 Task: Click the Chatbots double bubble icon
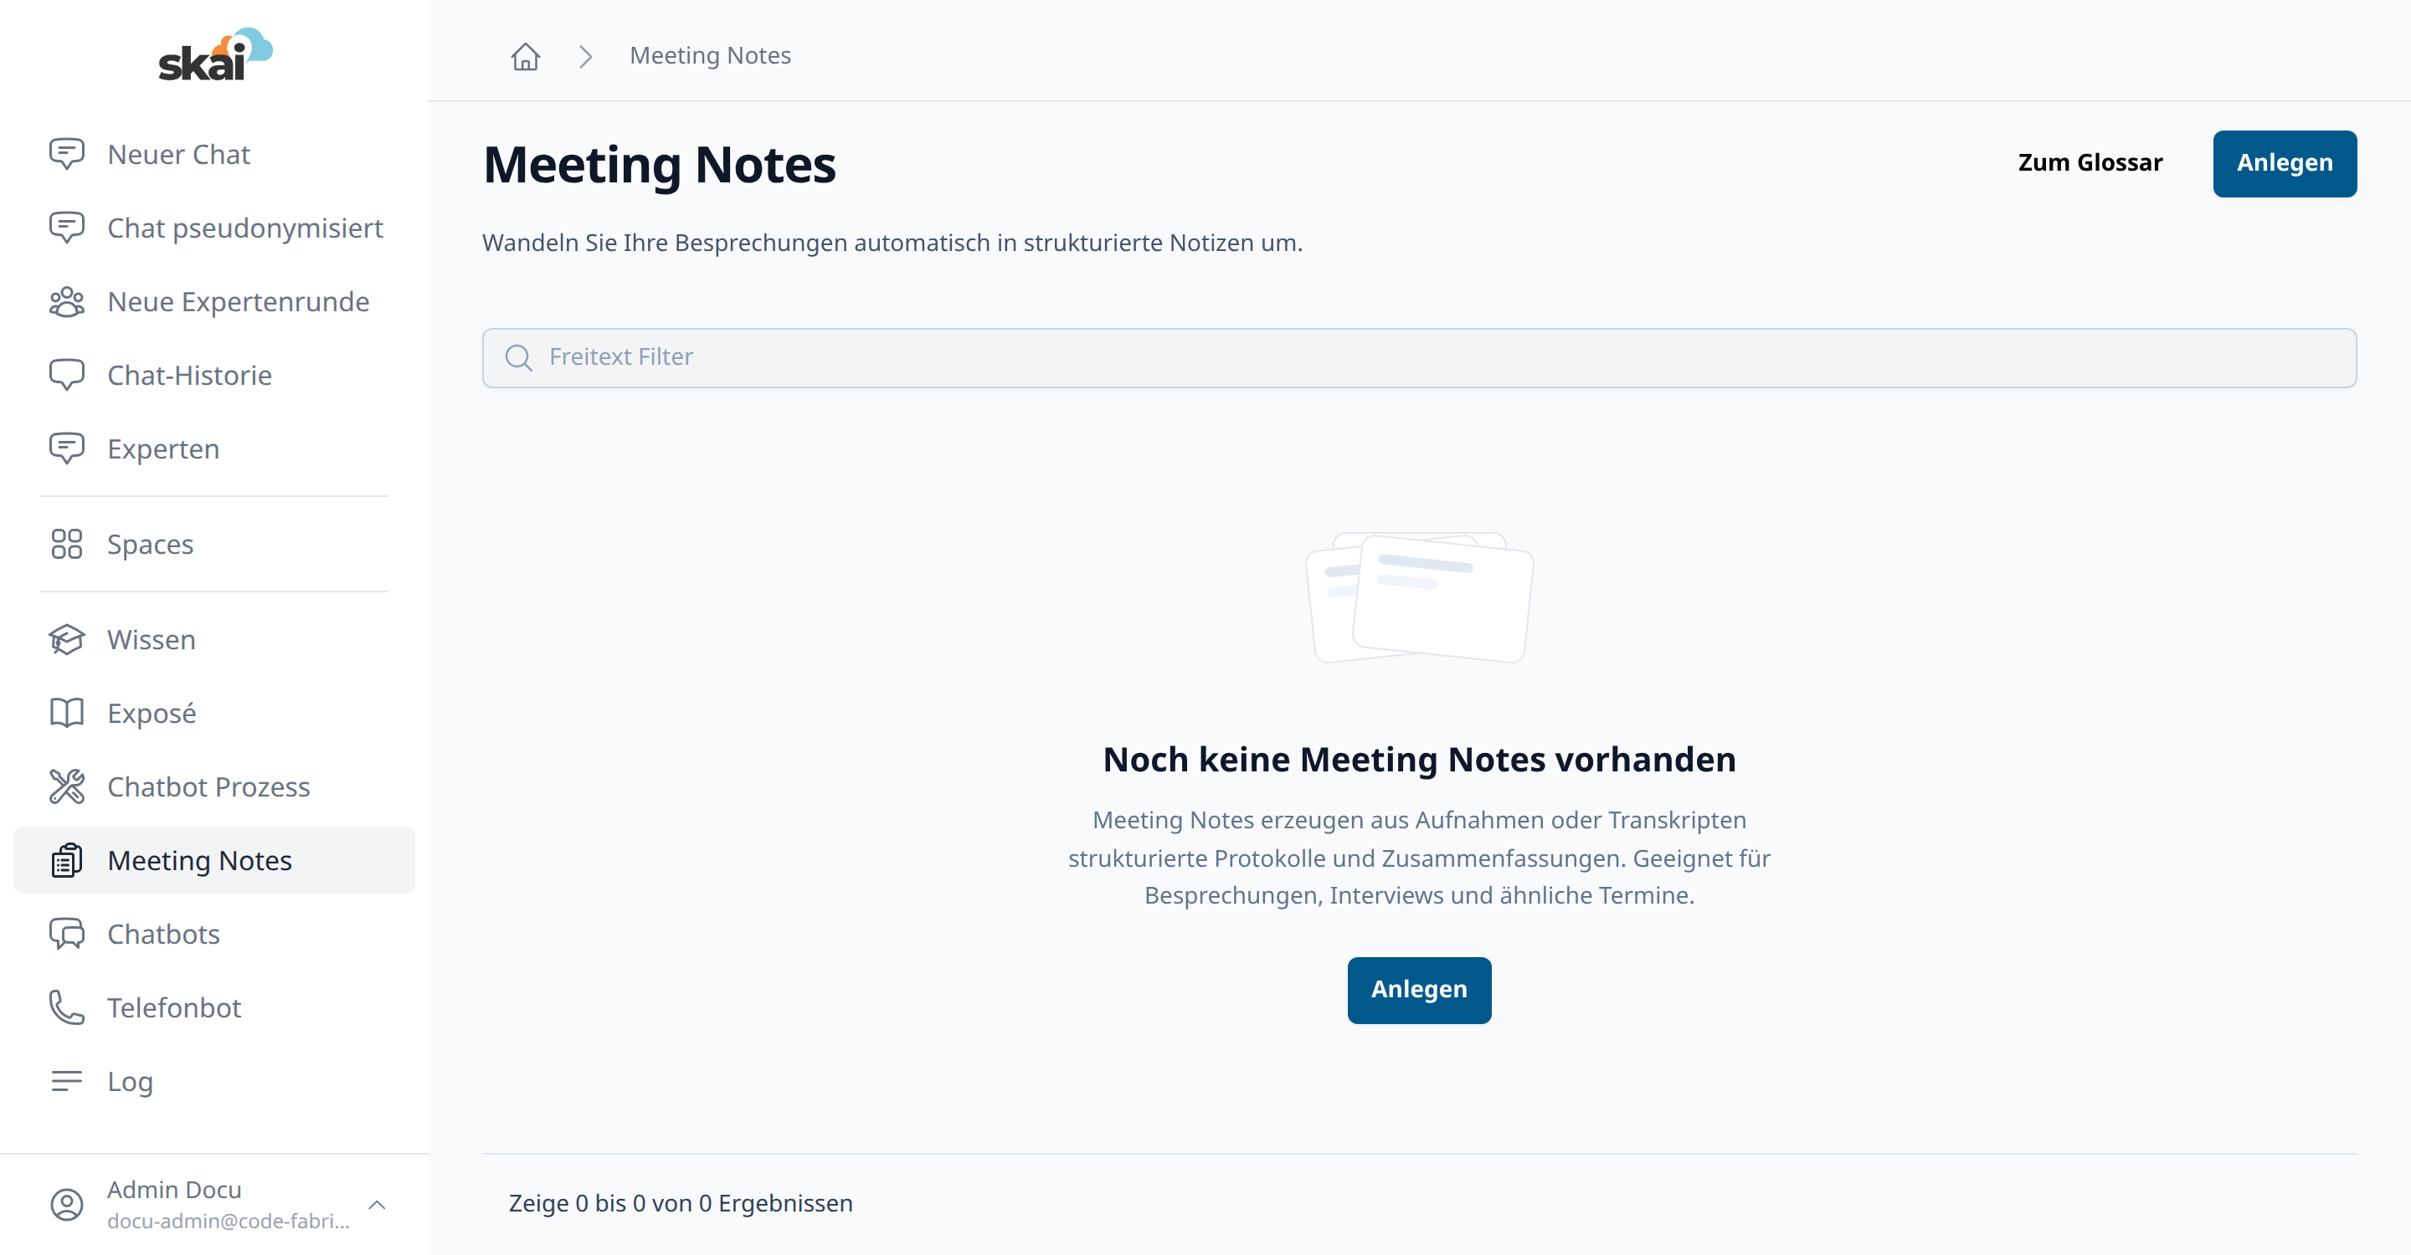[x=66, y=935]
